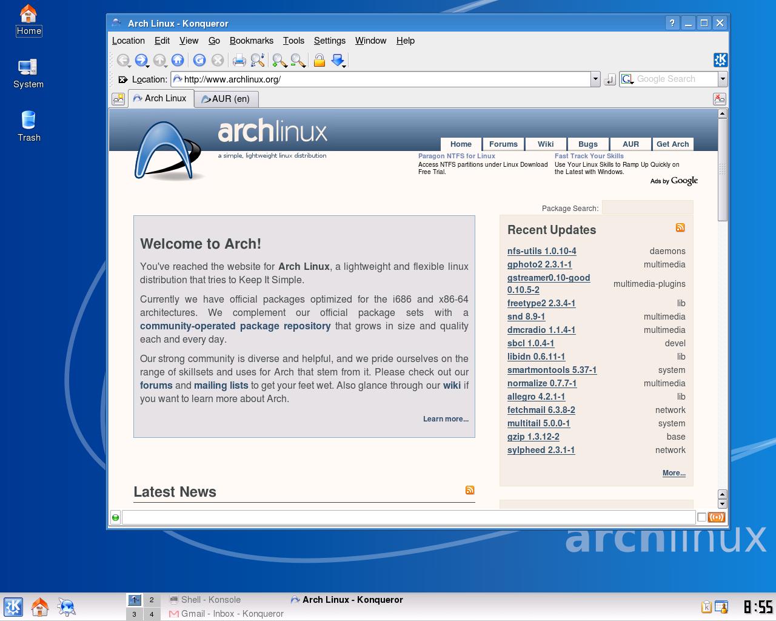
Task: Switch to virtual desktop 4 in pager
Action: pyautogui.click(x=152, y=614)
